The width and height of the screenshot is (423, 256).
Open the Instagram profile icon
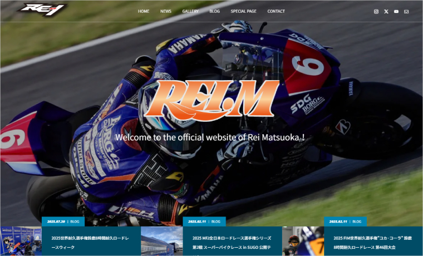[x=376, y=12]
